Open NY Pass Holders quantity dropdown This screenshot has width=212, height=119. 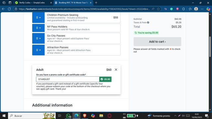(38, 28)
